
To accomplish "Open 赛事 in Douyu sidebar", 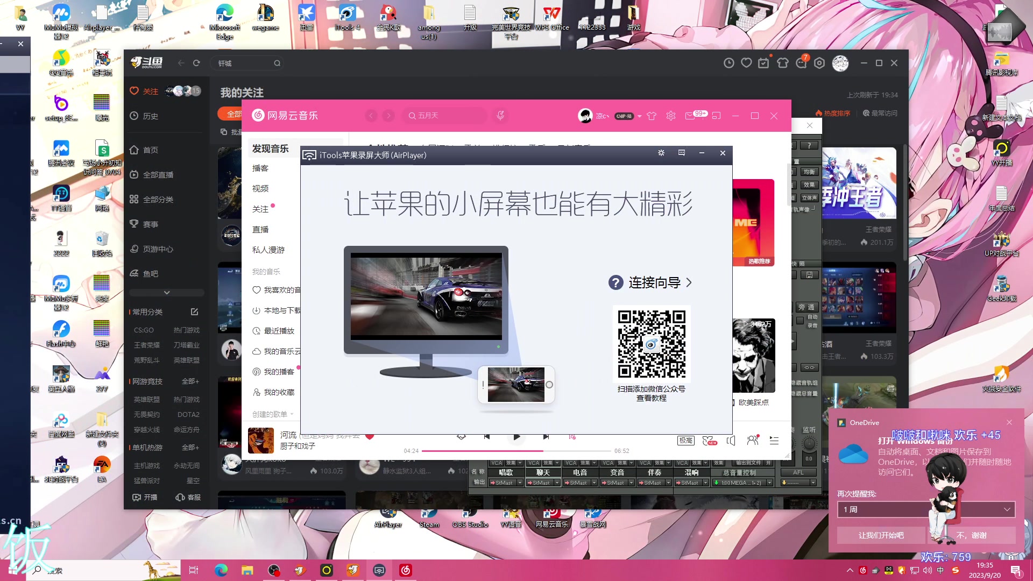I will pyautogui.click(x=144, y=224).
